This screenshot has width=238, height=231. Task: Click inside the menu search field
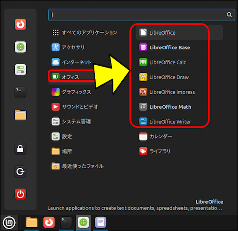pos(141,15)
